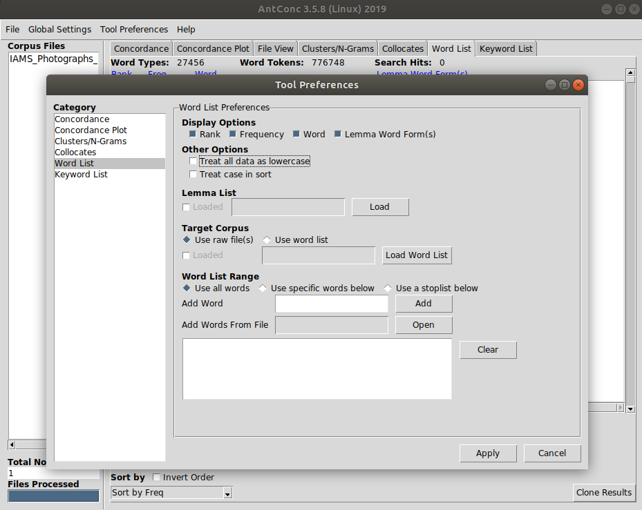Click the Lemma List file path field
Screen dimensions: 642x510
click(x=288, y=207)
